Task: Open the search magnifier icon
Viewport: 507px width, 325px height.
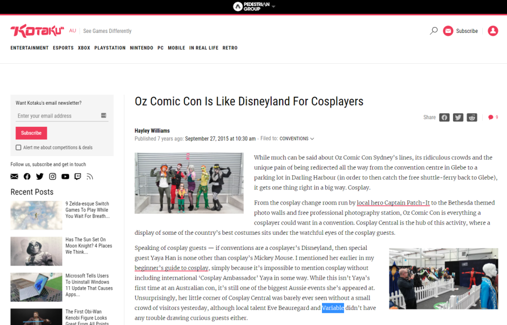Action: pyautogui.click(x=434, y=31)
